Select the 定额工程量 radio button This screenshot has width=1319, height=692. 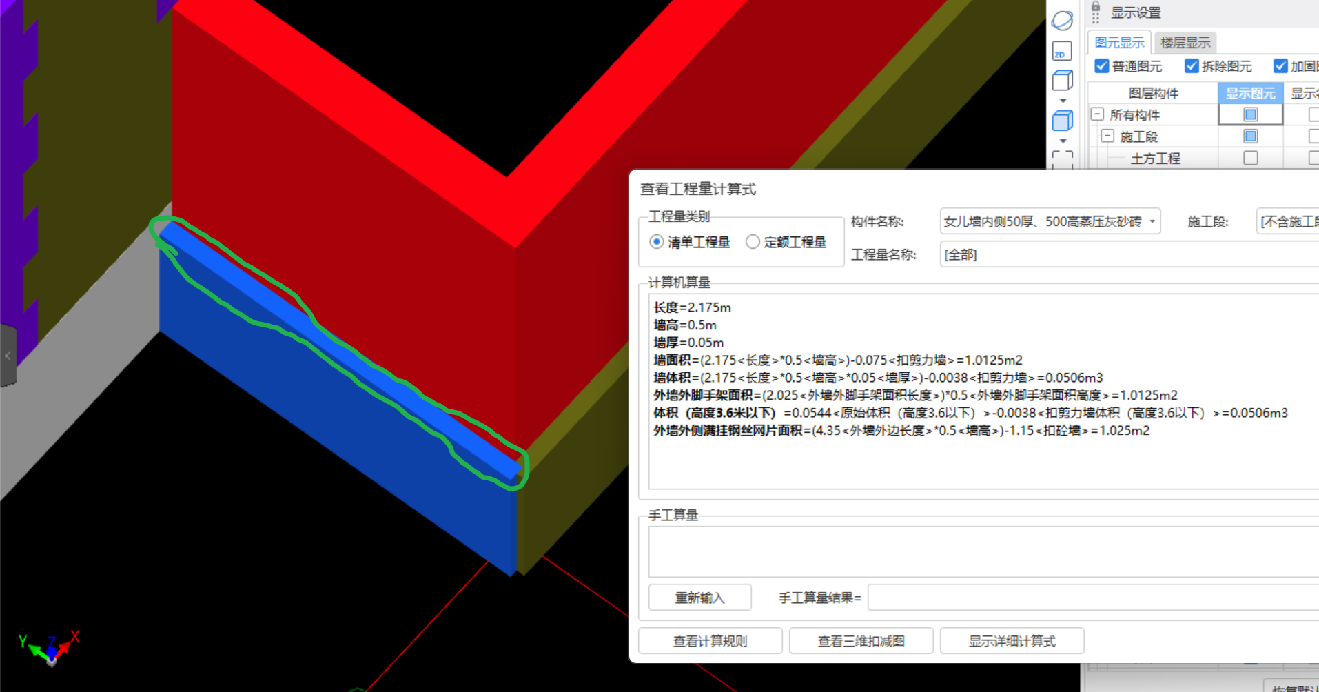pos(753,242)
